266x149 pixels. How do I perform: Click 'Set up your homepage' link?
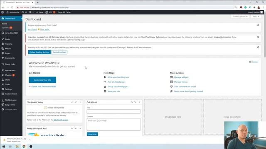click(117, 87)
